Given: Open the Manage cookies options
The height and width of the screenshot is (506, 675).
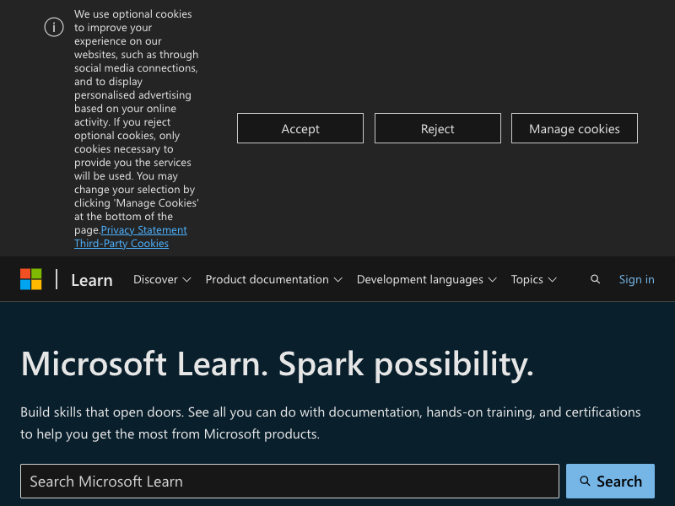Looking at the screenshot, I should 575,128.
